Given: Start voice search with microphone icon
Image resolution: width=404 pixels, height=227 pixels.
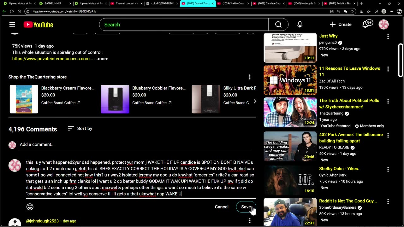Looking at the screenshot, I should point(300,25).
